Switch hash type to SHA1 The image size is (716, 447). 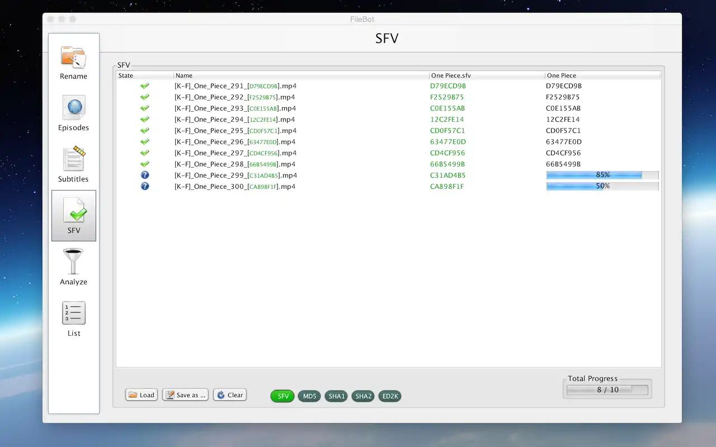coord(336,396)
